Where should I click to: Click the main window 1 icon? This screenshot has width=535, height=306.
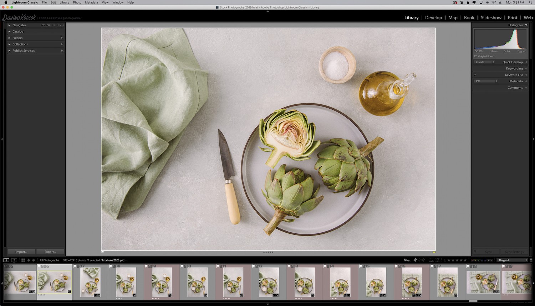[6, 260]
